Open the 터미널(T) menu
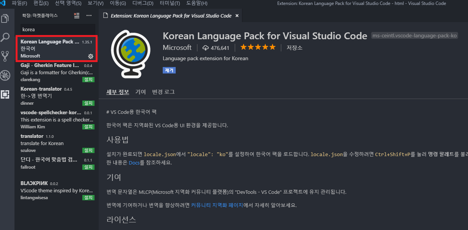 click(170, 3)
